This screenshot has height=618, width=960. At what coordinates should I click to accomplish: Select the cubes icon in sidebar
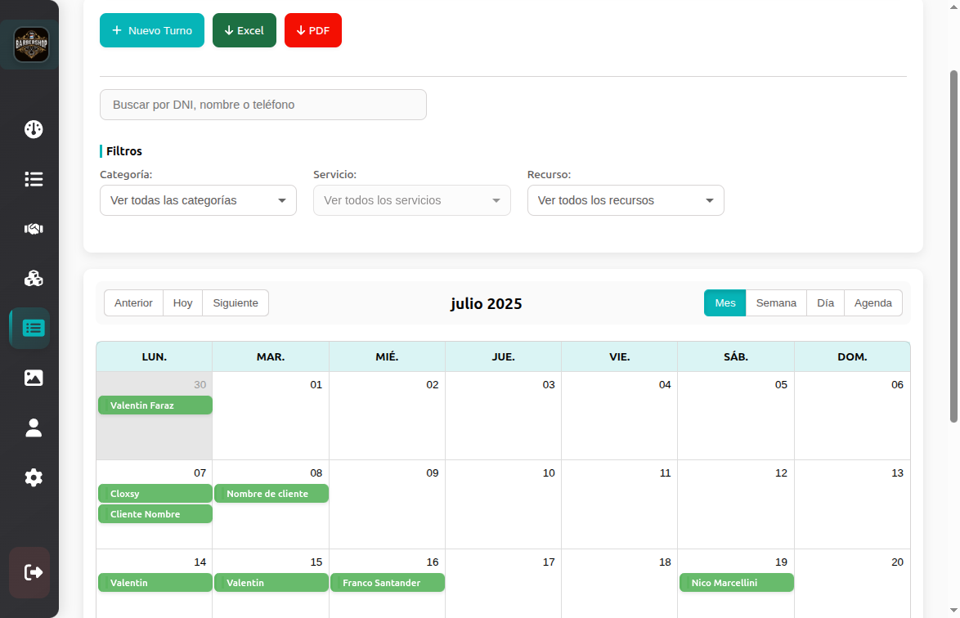tap(34, 279)
